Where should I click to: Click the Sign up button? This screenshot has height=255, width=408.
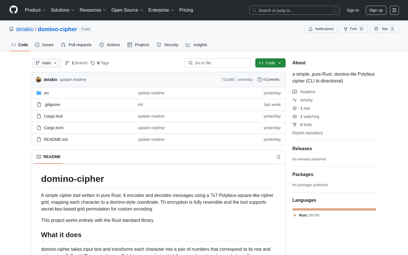[x=376, y=10]
